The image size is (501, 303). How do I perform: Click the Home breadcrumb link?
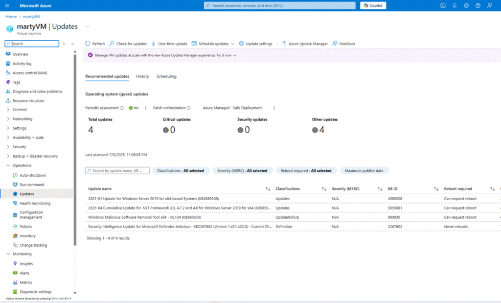[11, 17]
